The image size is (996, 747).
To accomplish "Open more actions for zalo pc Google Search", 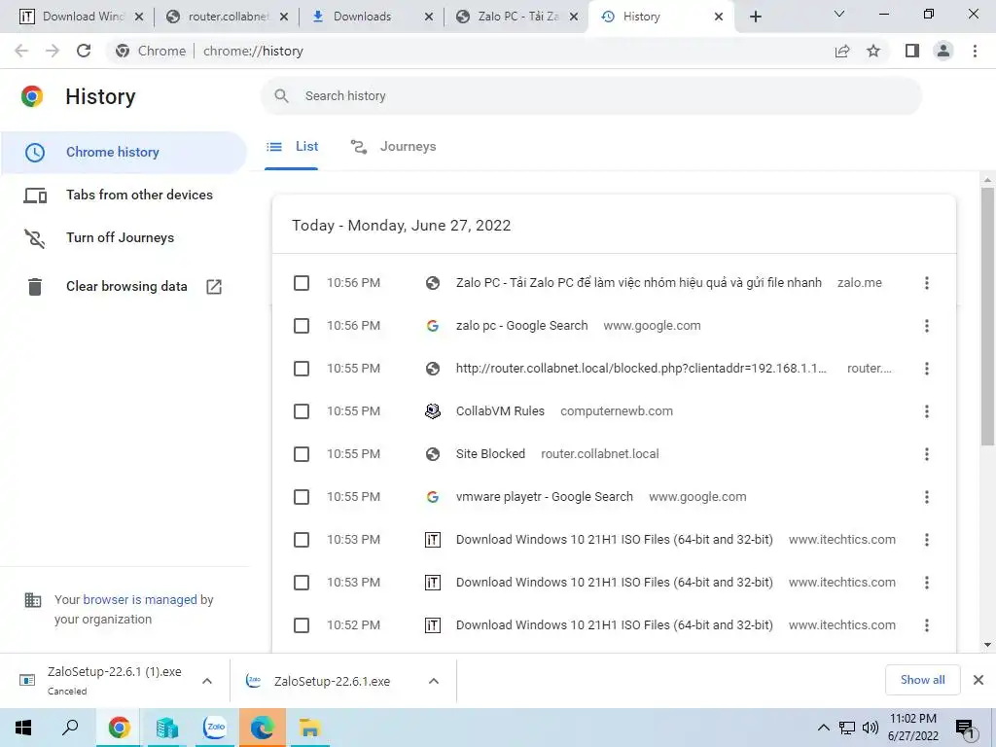I will click(x=927, y=326).
